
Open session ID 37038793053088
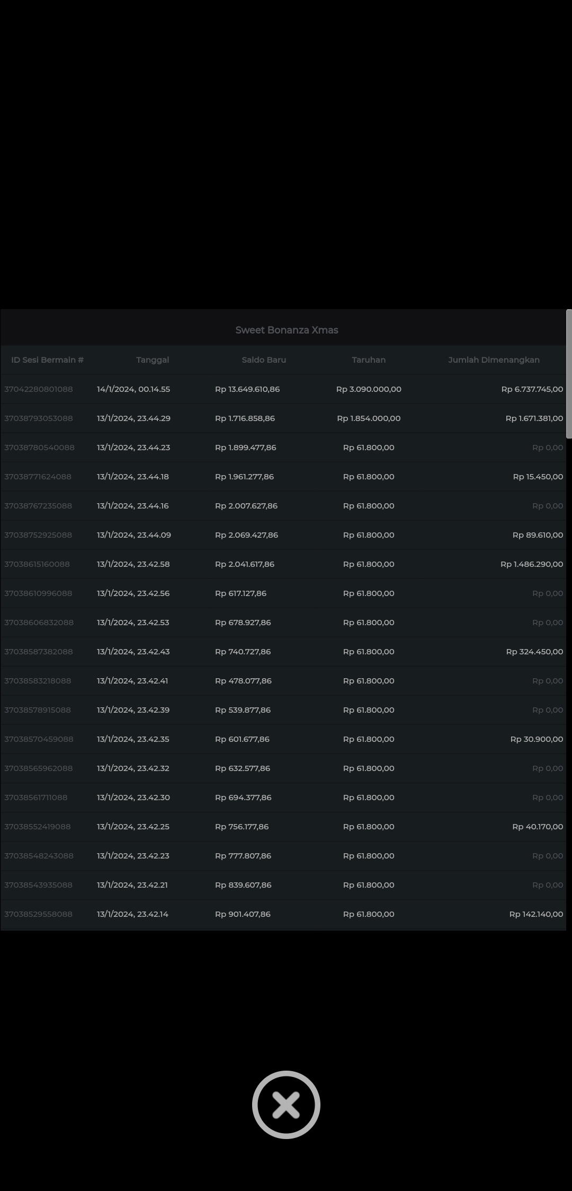pyautogui.click(x=39, y=418)
